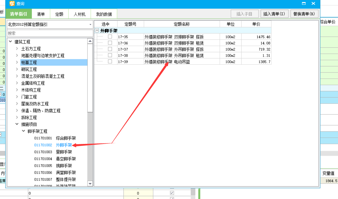The height and width of the screenshot is (199, 338).
Task: Click the price 14.08 cell
Action: click(x=256, y=43)
